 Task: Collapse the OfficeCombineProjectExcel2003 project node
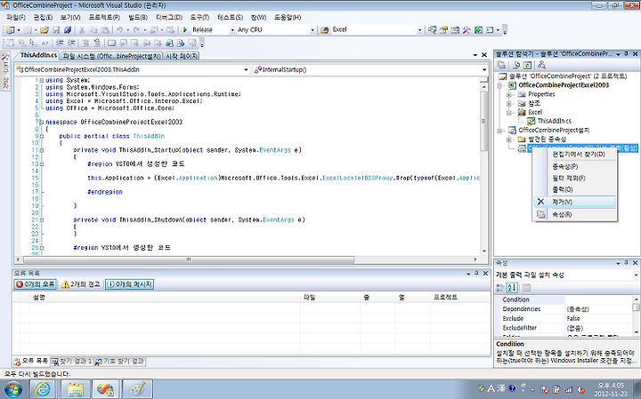(499, 85)
